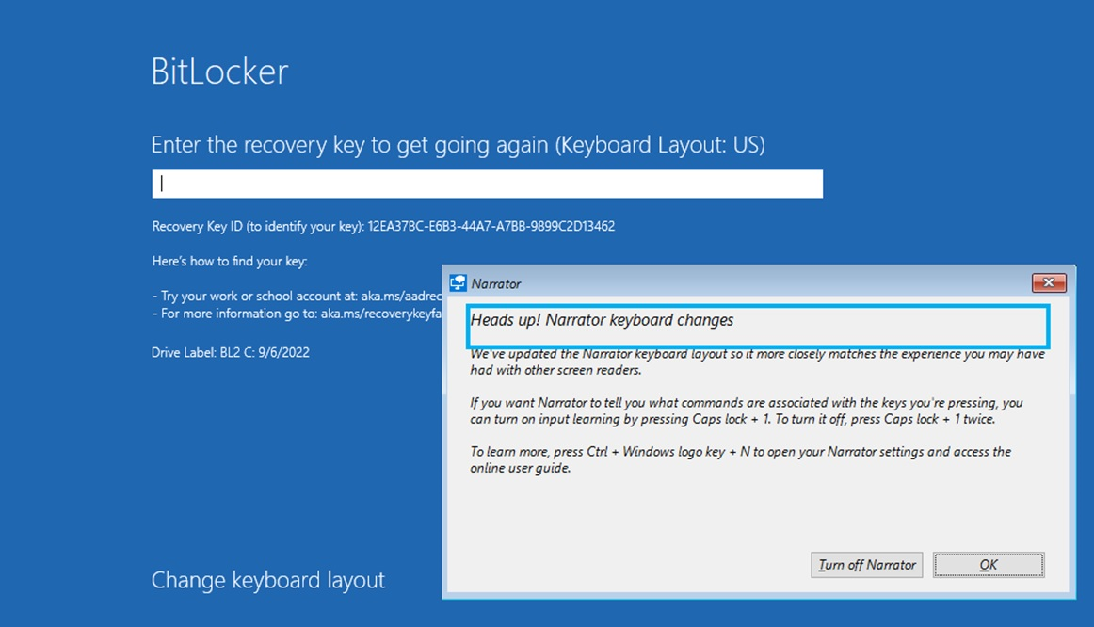Dismiss the Narrator dialog using OK
This screenshot has height=627, width=1094.
point(988,564)
